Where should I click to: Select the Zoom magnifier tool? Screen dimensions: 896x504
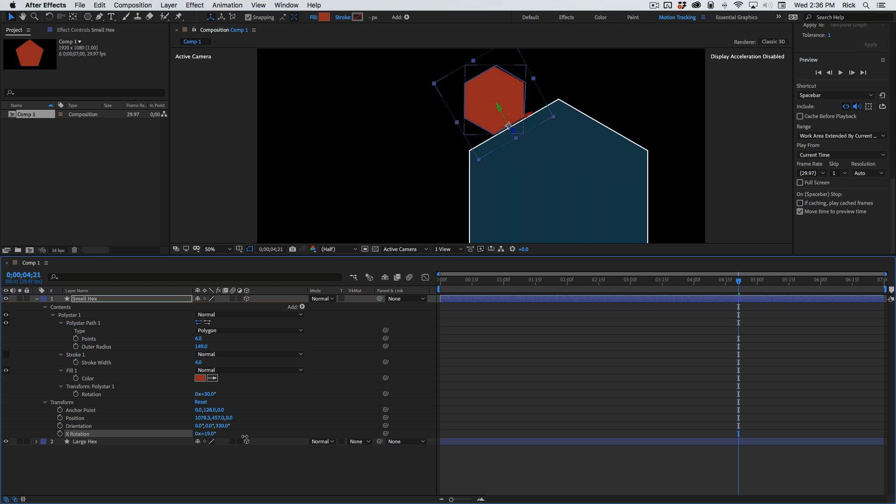34,17
